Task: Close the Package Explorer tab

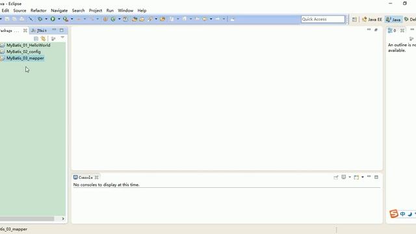Action: 25,31
